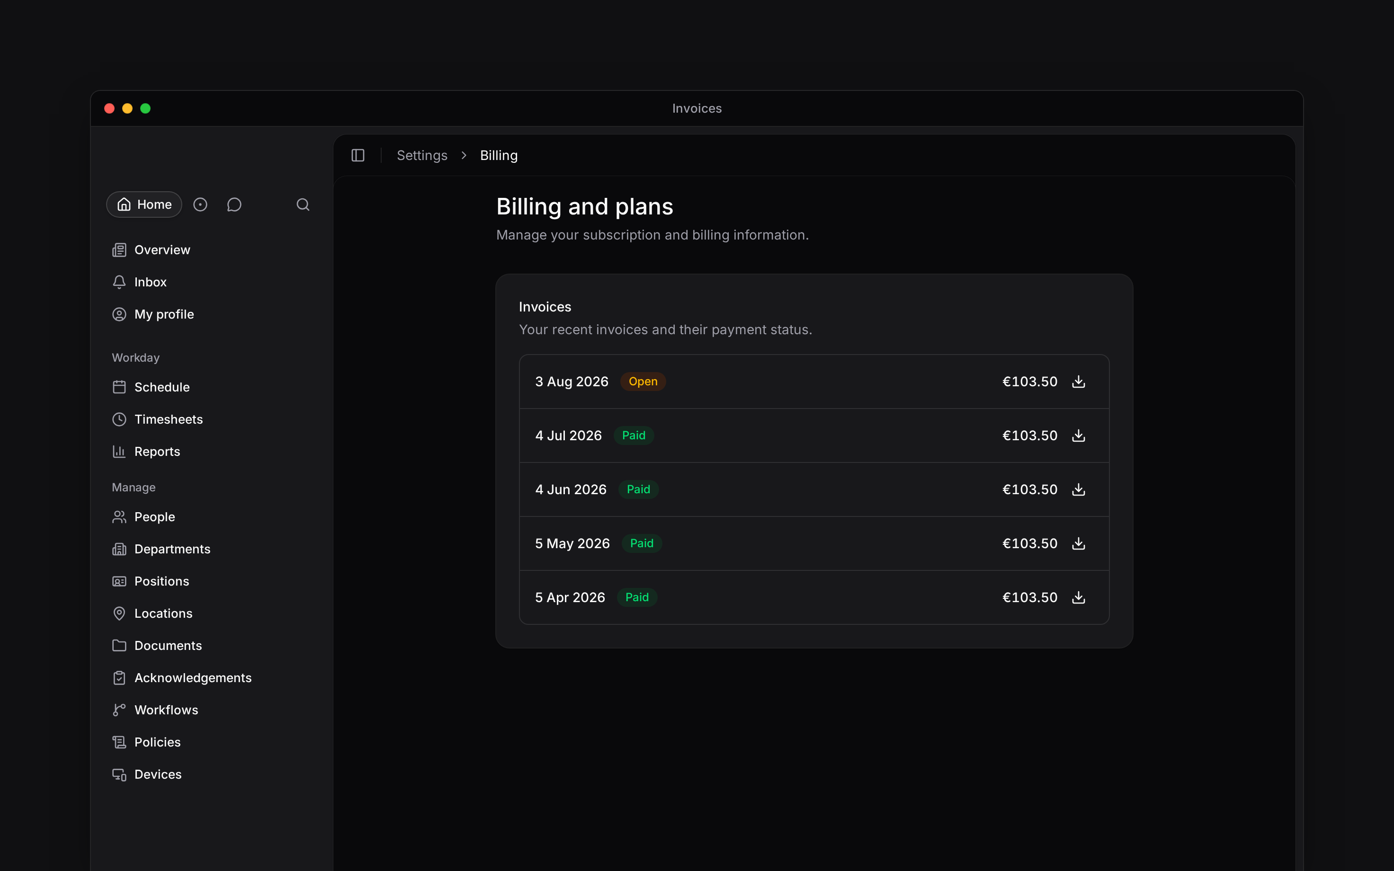1394x871 pixels.
Task: Select Schedule under Workday
Action: pos(151,387)
